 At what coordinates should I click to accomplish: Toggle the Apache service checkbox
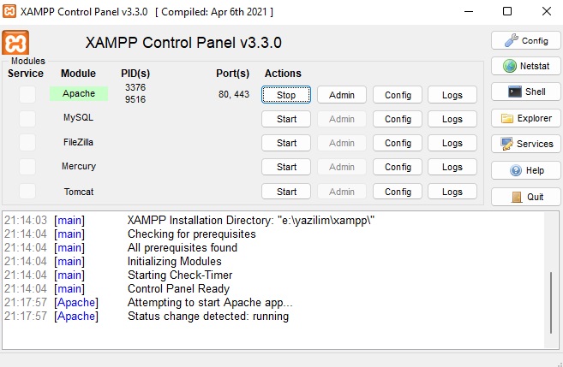click(27, 95)
